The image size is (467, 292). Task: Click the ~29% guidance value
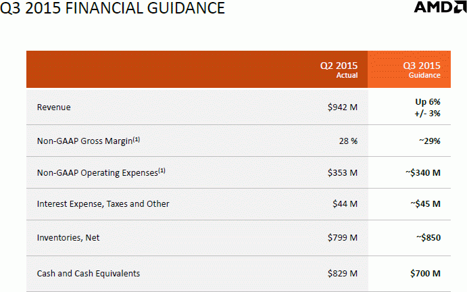coord(429,141)
